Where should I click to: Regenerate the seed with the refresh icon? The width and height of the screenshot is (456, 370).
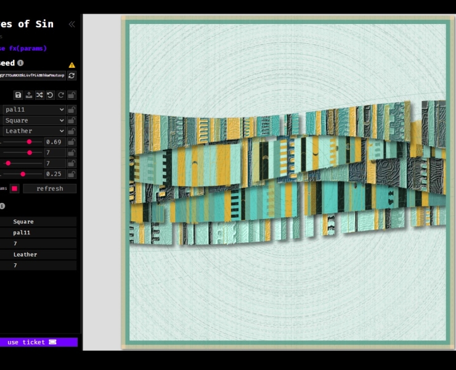coord(71,75)
